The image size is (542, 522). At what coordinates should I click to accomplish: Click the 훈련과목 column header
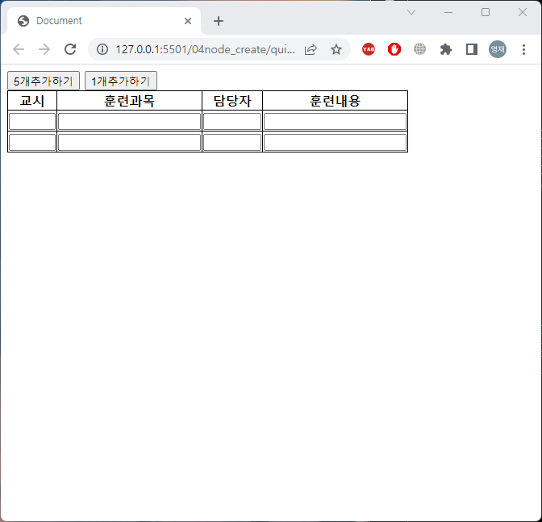click(x=129, y=101)
